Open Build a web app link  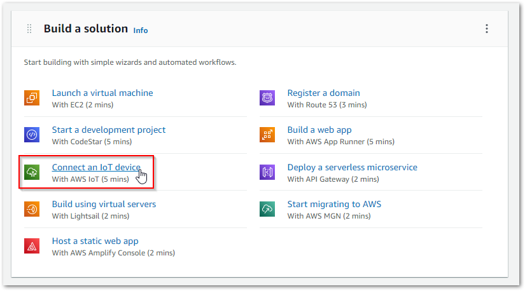(319, 130)
